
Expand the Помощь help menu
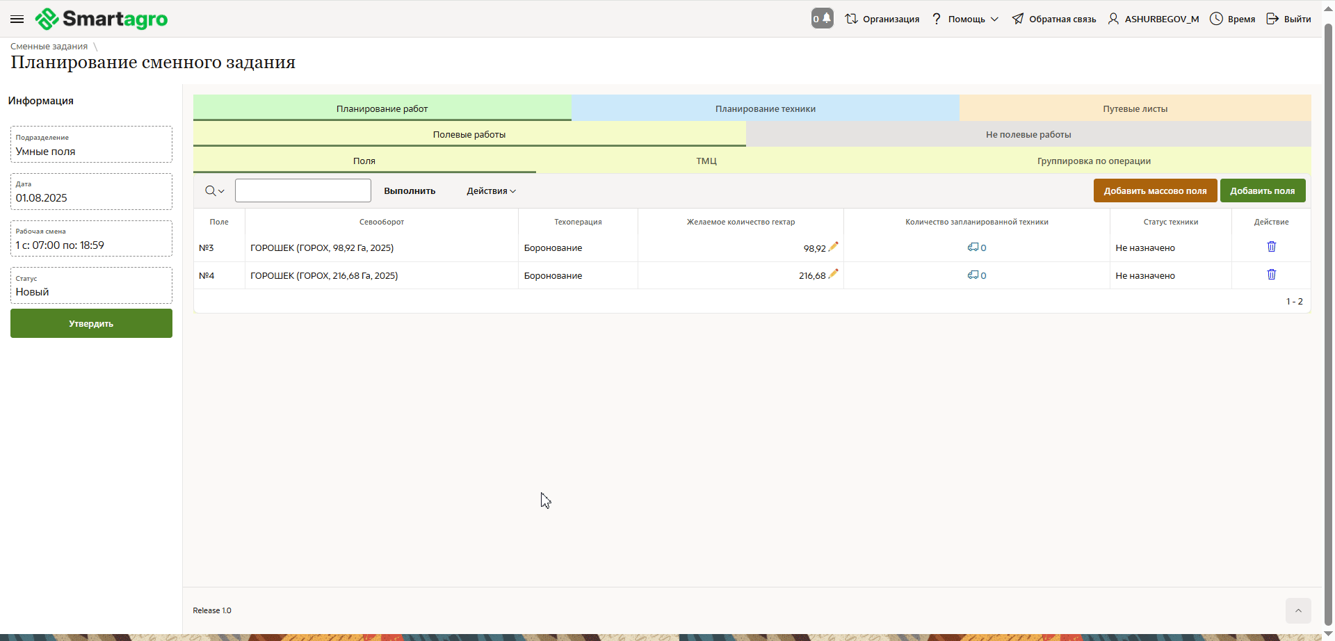tap(966, 19)
